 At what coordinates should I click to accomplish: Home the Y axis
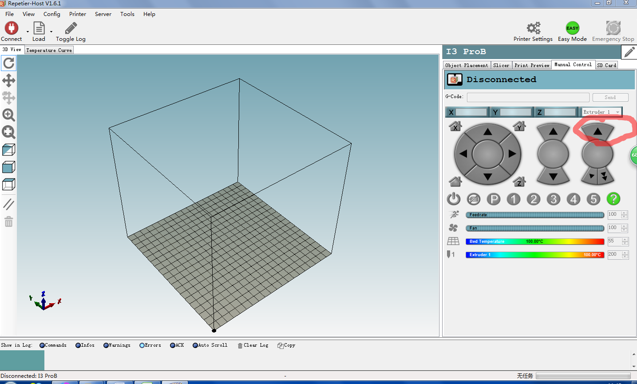[519, 126]
